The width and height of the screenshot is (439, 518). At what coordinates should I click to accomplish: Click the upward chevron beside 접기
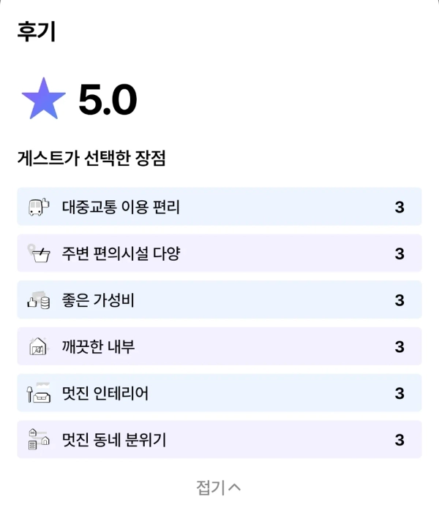point(234,487)
